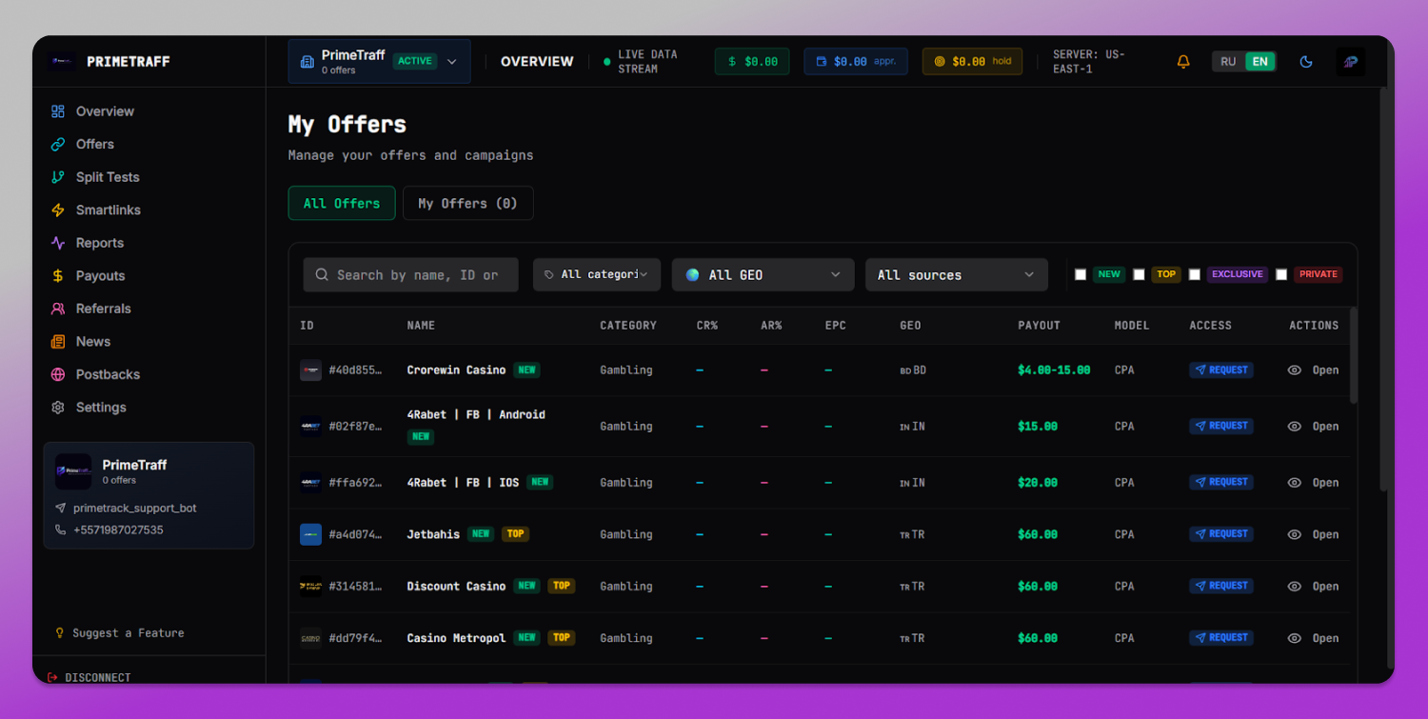Click the Suggest a Feature lightbulb icon
1428x719 pixels.
[x=60, y=632]
